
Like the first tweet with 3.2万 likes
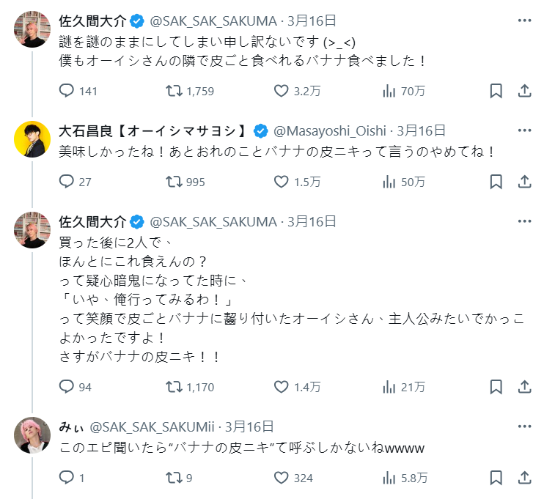pyautogui.click(x=282, y=91)
